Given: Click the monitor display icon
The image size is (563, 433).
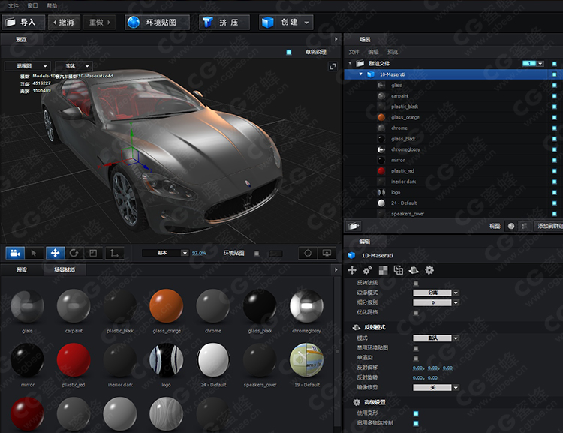Looking at the screenshot, I should click(x=327, y=253).
